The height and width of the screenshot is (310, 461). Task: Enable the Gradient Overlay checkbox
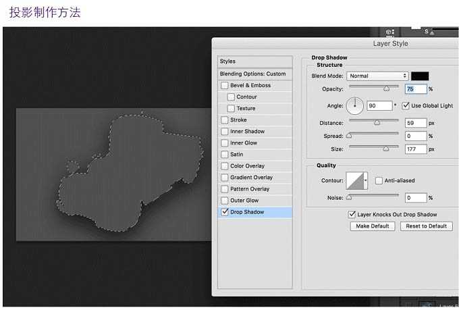[224, 178]
